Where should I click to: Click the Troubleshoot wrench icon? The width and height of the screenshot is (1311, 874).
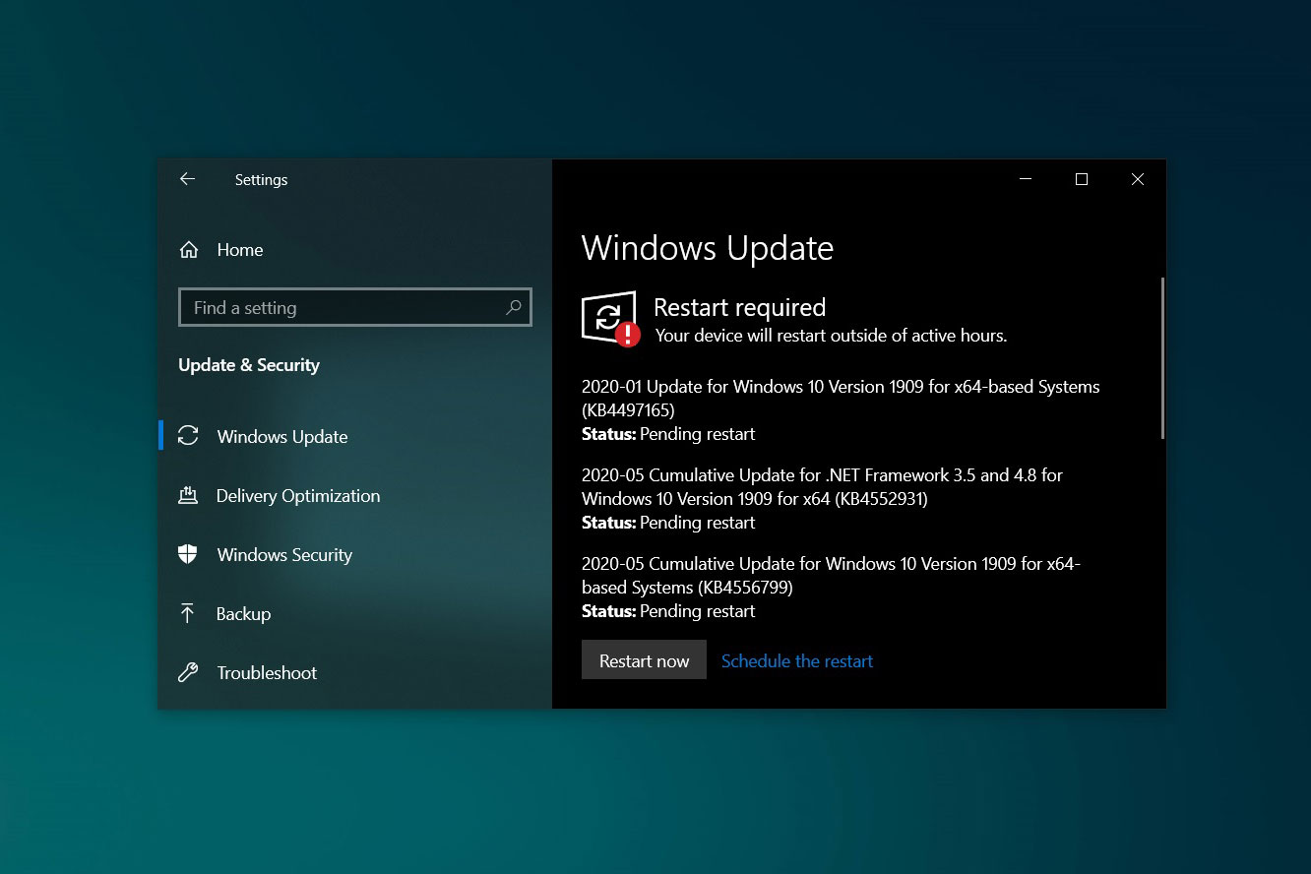click(x=188, y=672)
